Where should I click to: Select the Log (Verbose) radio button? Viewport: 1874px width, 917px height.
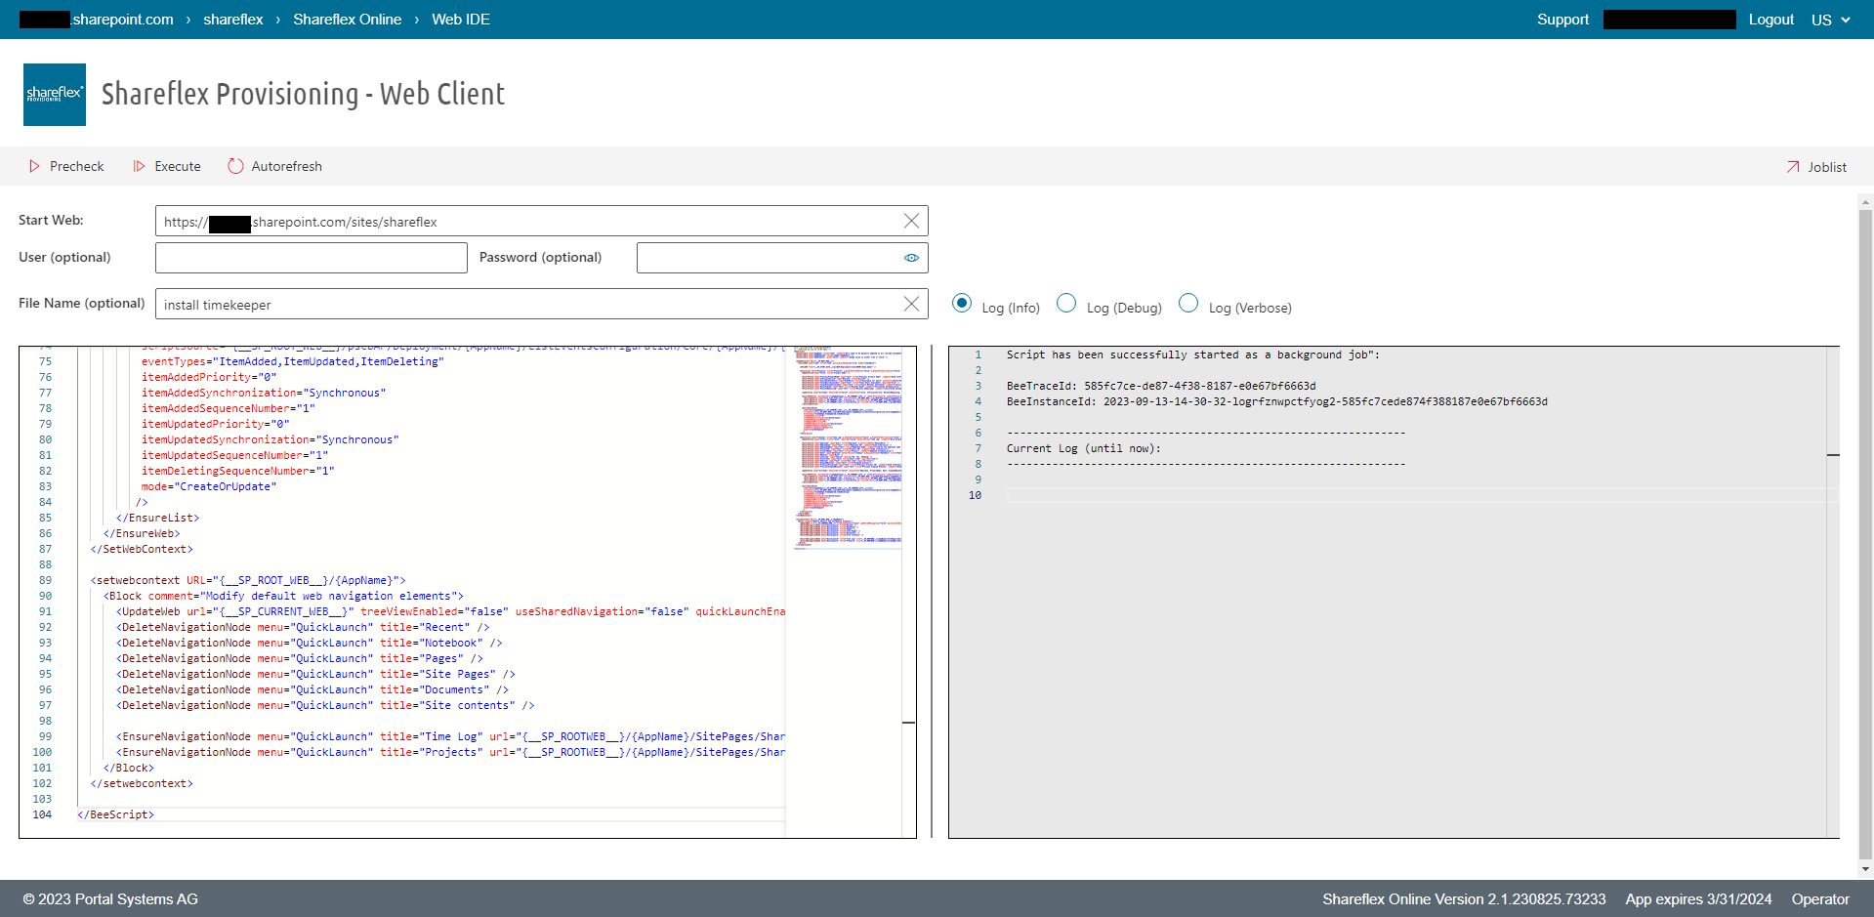coord(1188,303)
